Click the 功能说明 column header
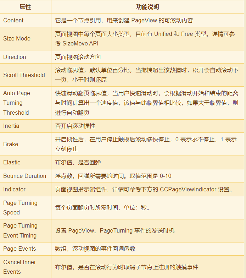The image size is (246, 278). coord(147,7)
